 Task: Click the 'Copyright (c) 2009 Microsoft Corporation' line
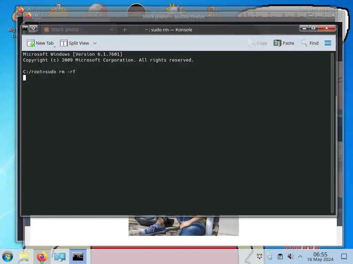point(108,60)
